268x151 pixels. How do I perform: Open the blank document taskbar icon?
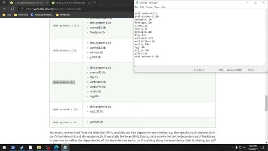[30, 147]
